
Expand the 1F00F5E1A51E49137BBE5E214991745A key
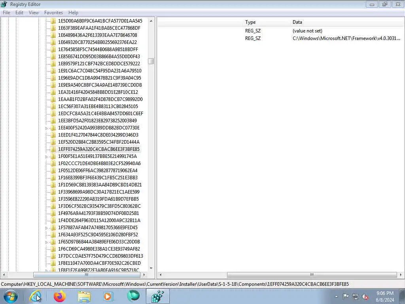(47, 157)
